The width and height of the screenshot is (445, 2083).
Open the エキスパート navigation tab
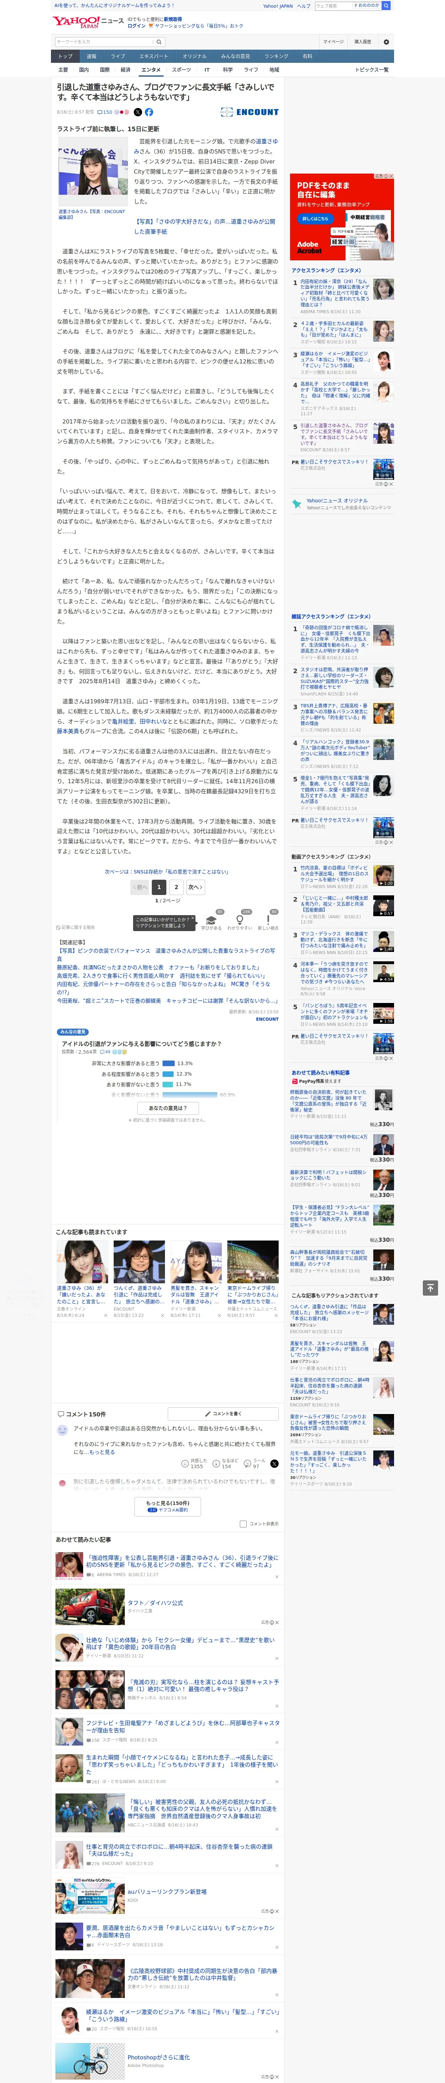154,56
